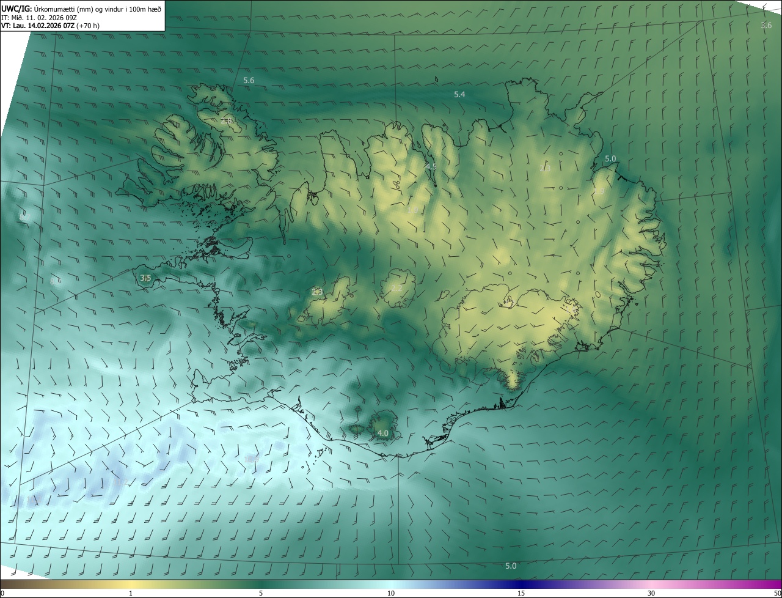Click the "30" tick on the color scale

(x=651, y=593)
